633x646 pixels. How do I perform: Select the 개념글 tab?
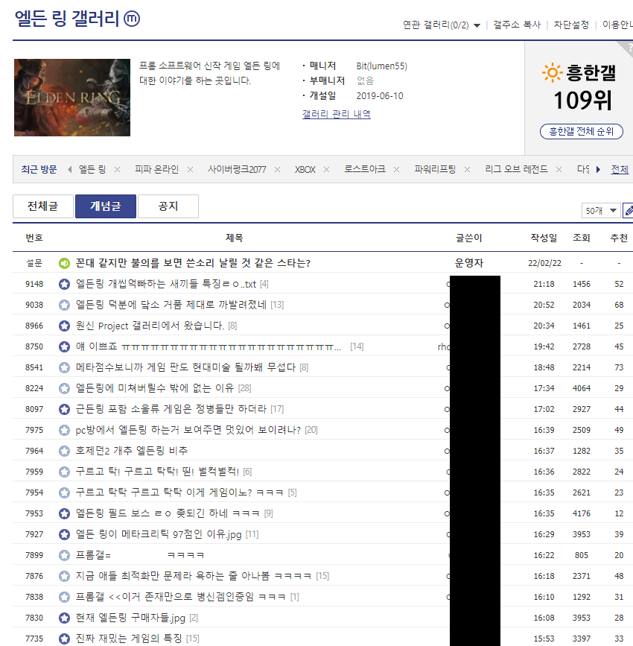click(x=106, y=206)
